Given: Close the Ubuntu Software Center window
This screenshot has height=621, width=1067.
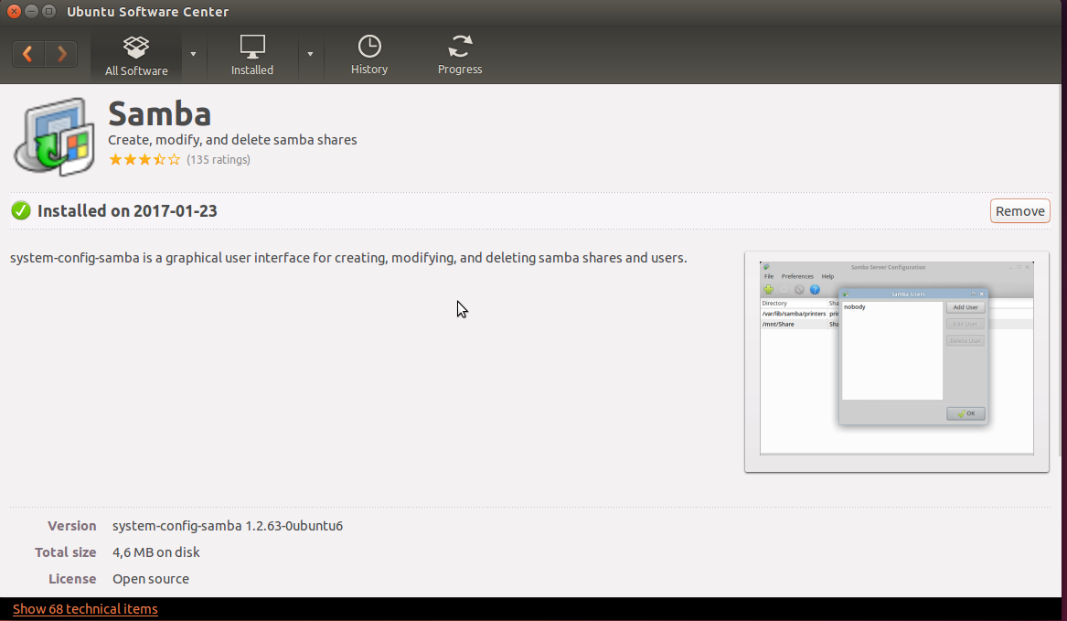Looking at the screenshot, I should pyautogui.click(x=14, y=11).
